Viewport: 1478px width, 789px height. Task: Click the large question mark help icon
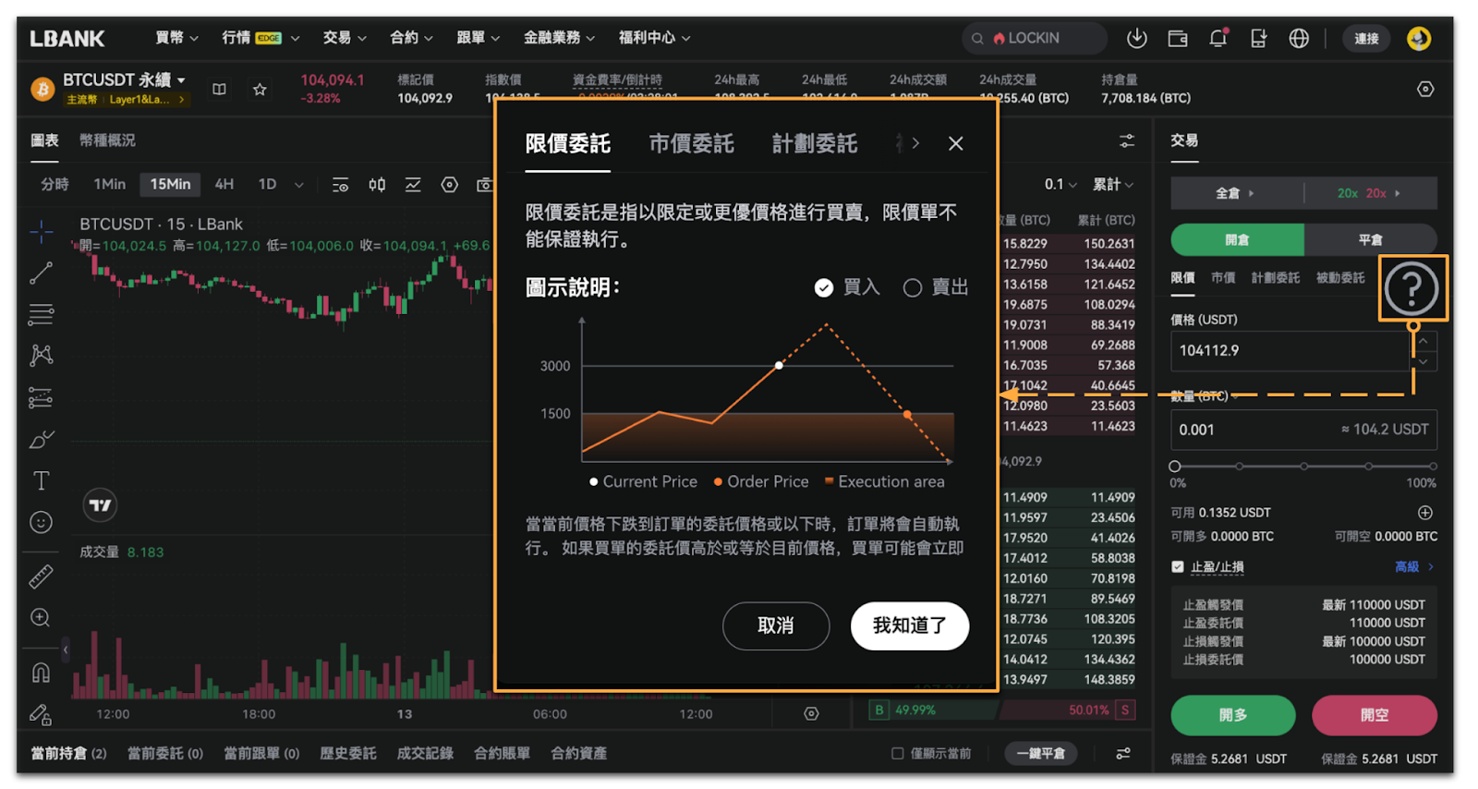pyautogui.click(x=1411, y=289)
